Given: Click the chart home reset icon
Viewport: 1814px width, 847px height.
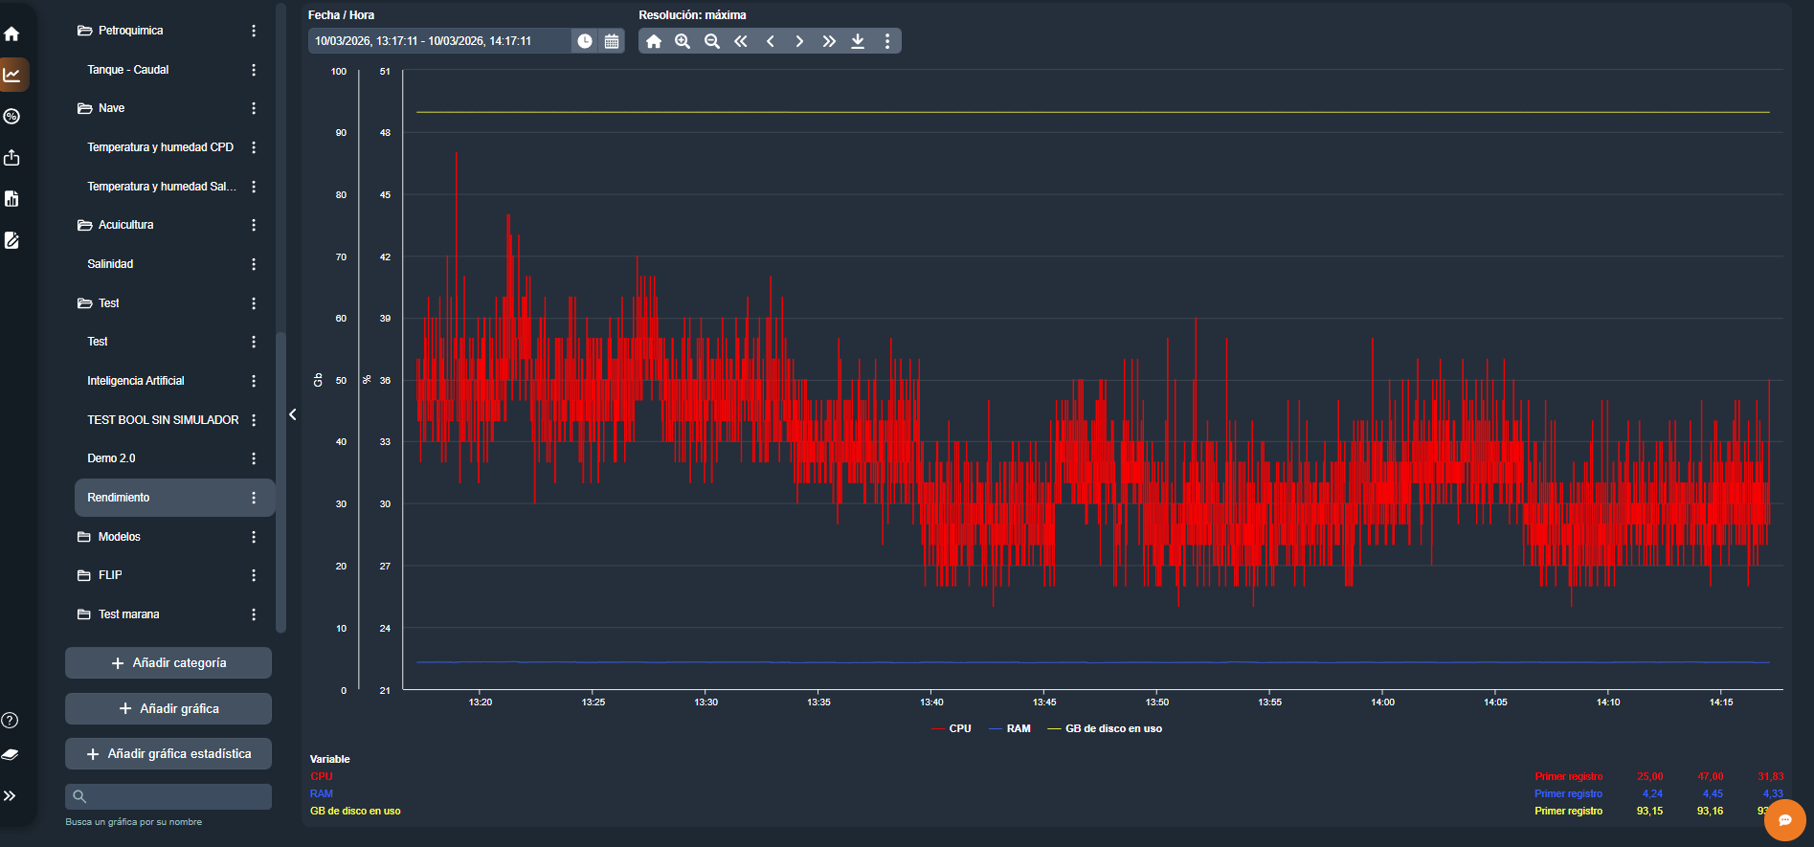Looking at the screenshot, I should [x=654, y=41].
